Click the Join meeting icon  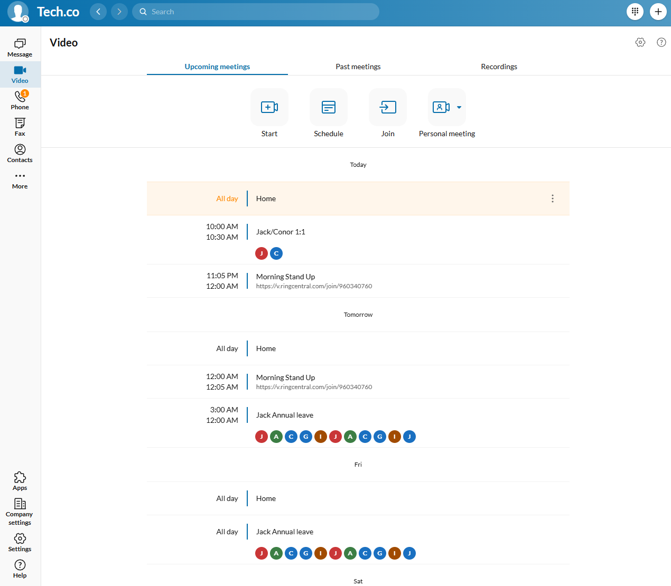388,107
